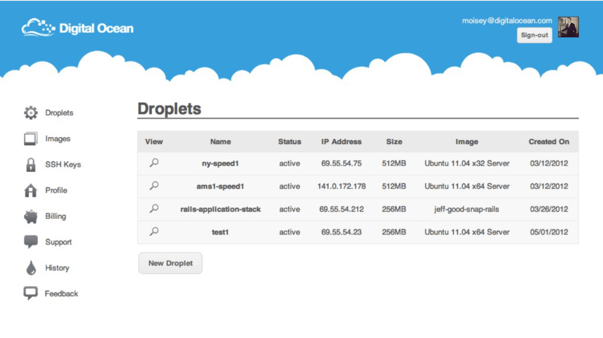603x338 pixels.
Task: Sign out of the account
Action: pos(534,35)
